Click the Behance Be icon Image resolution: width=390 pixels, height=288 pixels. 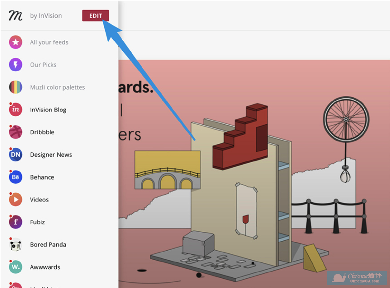point(16,177)
